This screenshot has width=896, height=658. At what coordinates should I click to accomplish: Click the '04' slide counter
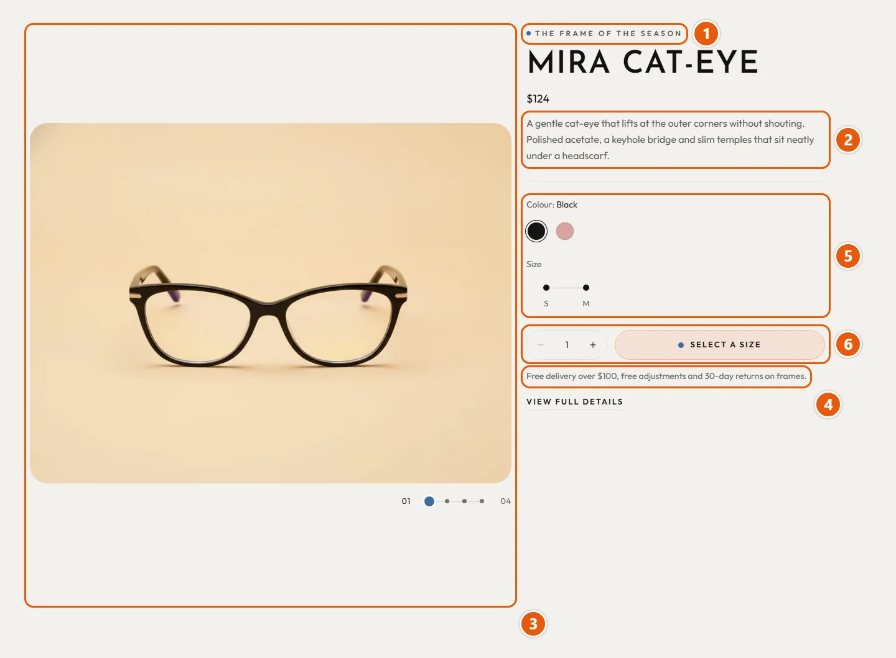pos(506,501)
